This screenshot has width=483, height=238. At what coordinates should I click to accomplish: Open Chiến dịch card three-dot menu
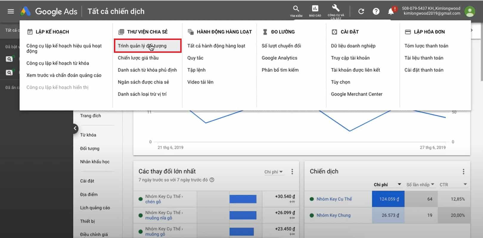(463, 172)
